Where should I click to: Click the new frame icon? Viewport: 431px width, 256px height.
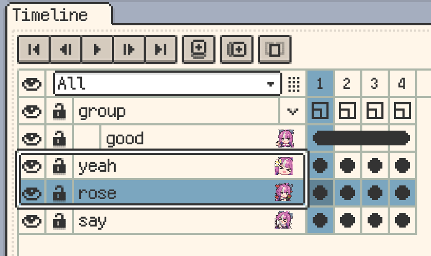(x=237, y=50)
